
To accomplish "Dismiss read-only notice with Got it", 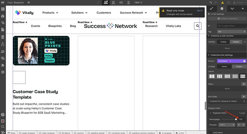I will pos(200,10).
